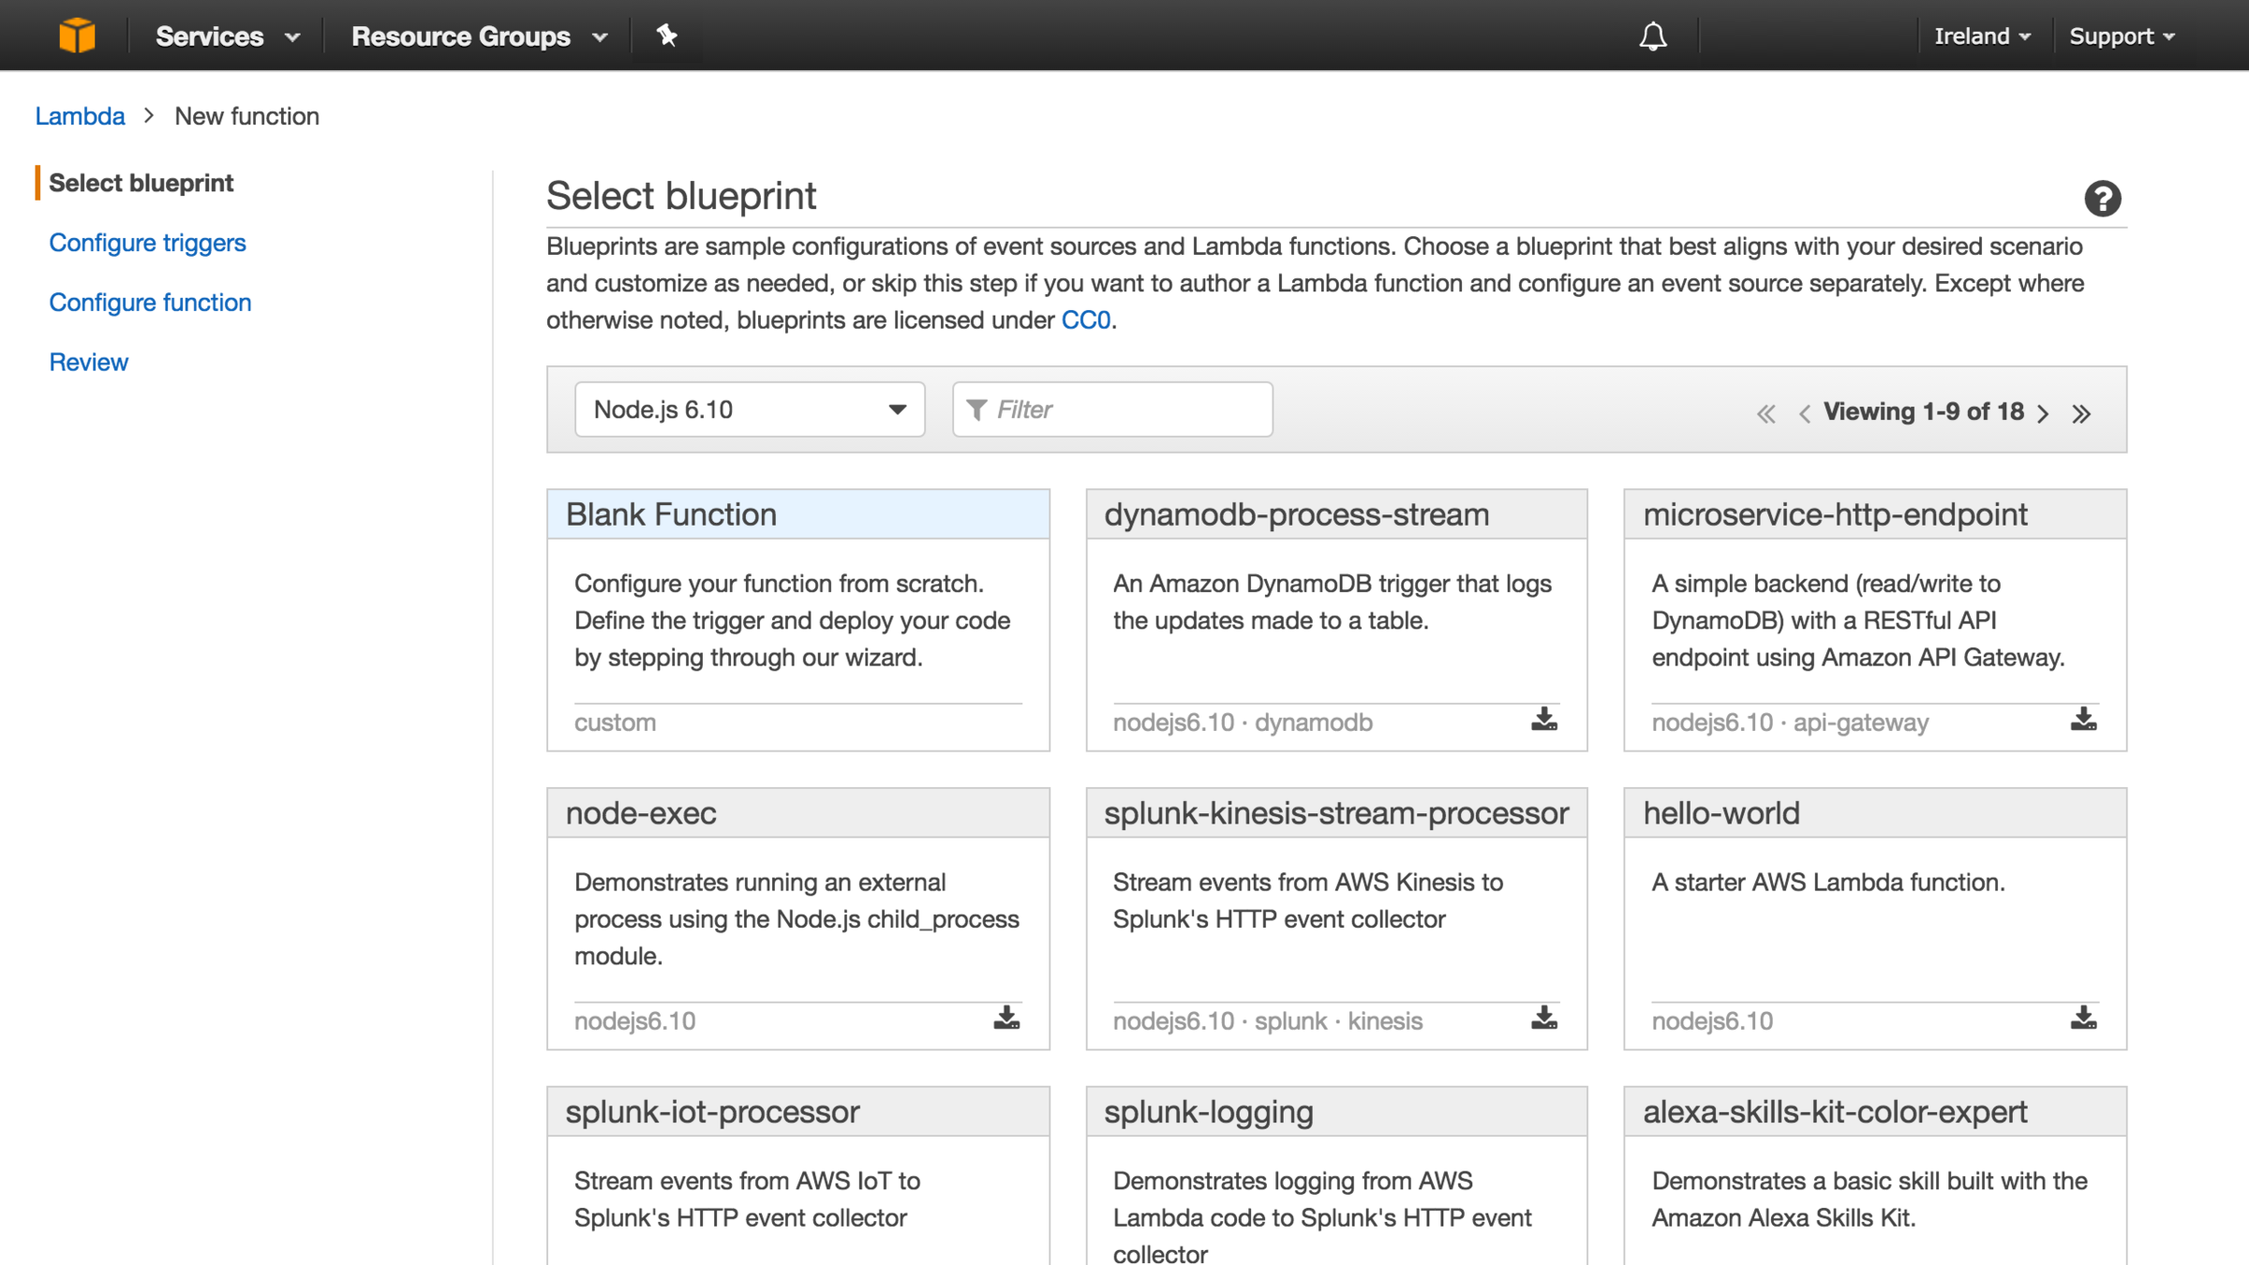Click the pin shortcut icon in navbar
Viewport: 2249px width, 1265px height.
click(666, 36)
